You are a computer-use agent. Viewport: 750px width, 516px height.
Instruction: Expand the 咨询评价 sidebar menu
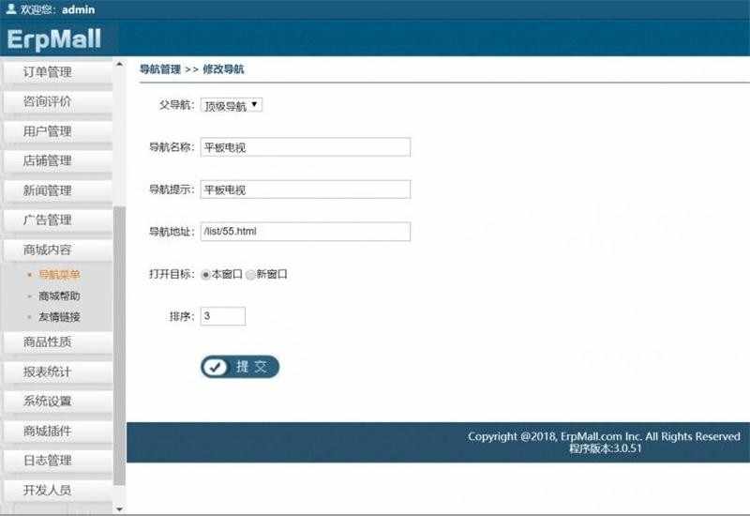click(x=57, y=101)
